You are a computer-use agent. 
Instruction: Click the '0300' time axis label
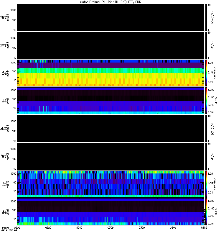tap(111, 228)
